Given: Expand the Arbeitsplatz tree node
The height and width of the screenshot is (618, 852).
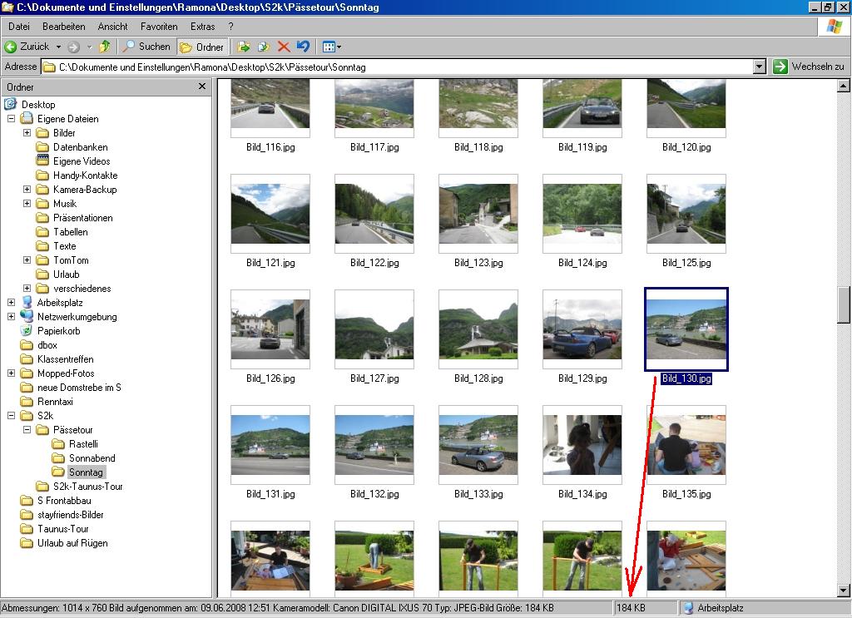Looking at the screenshot, I should tap(11, 303).
